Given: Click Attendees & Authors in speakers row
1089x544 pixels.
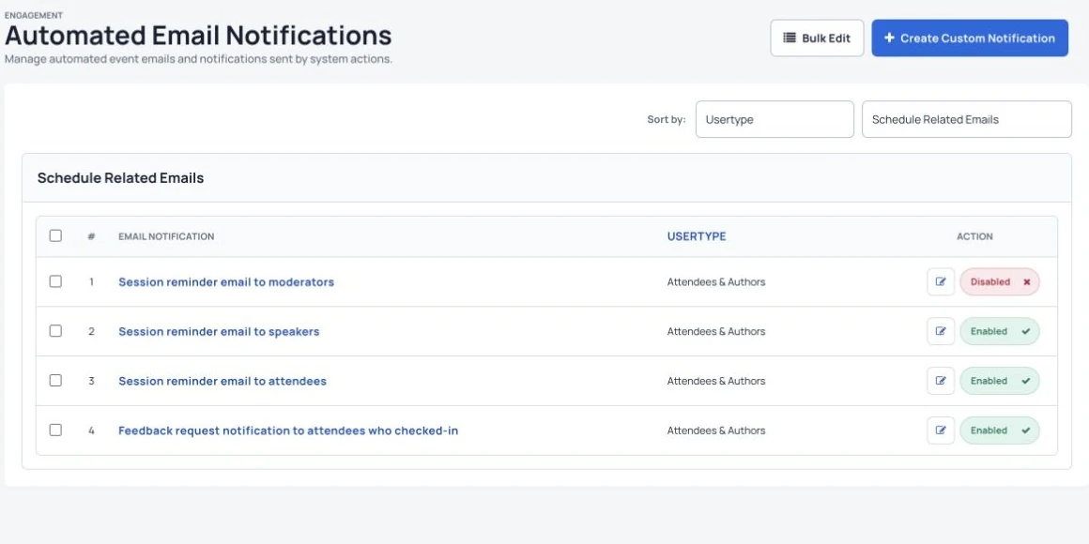Looking at the screenshot, I should point(716,331).
